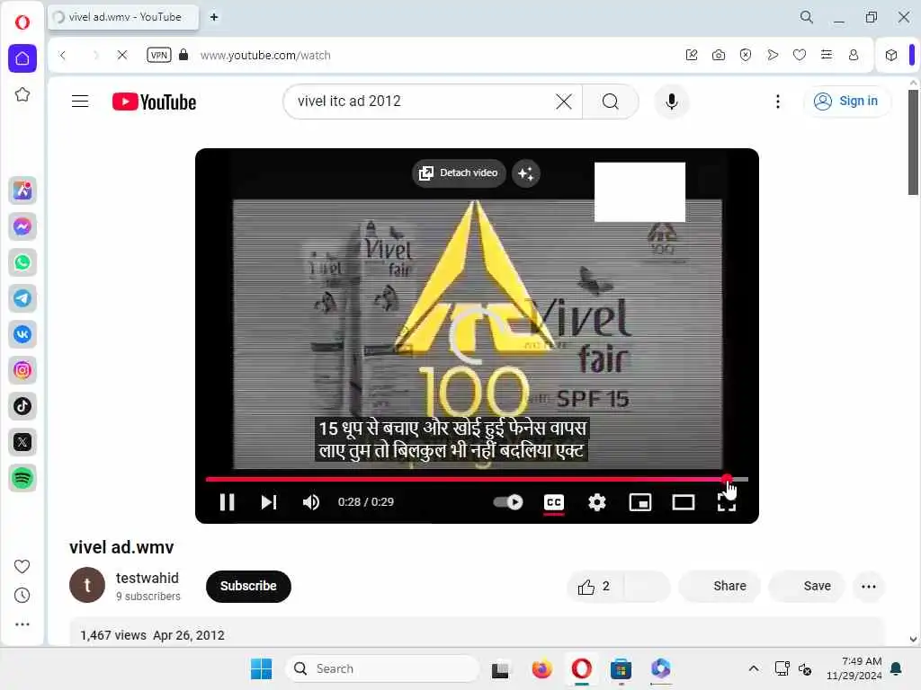Open X (Twitter) from the sidebar
This screenshot has width=921, height=690.
pyautogui.click(x=22, y=442)
